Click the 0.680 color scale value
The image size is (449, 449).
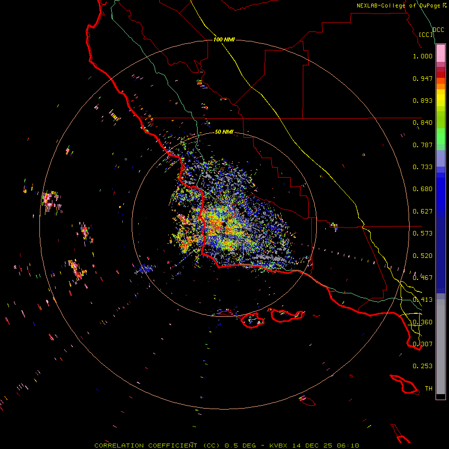(x=423, y=189)
